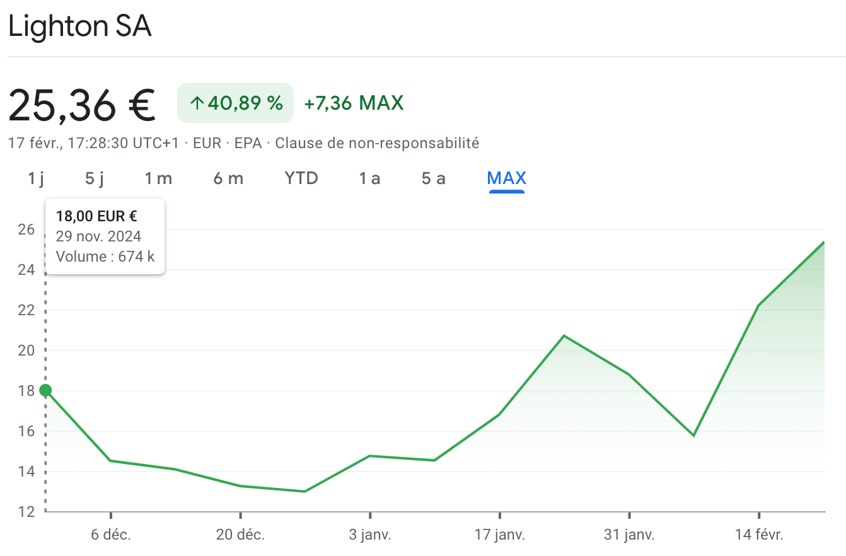The width and height of the screenshot is (846, 556).
Task: Click the 18,00 EUR € tooltip value
Action: click(x=96, y=216)
